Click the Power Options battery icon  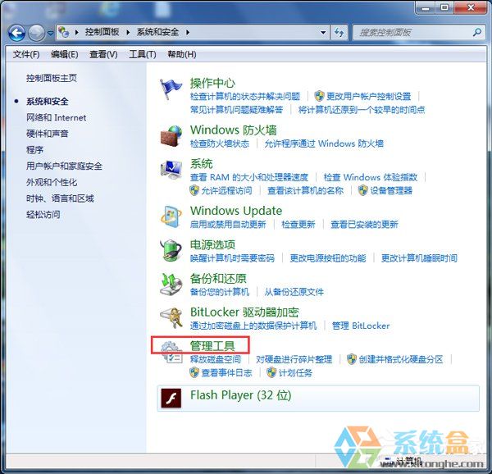[171, 250]
